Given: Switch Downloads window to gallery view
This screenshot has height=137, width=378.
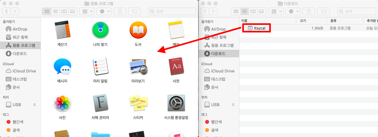Looking at the screenshot, I should click(x=261, y=11).
